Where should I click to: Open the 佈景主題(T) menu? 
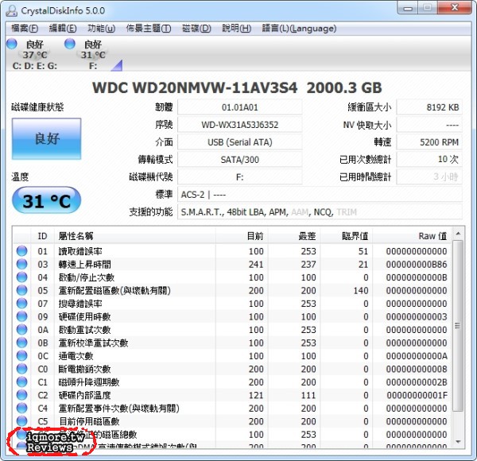149,29
